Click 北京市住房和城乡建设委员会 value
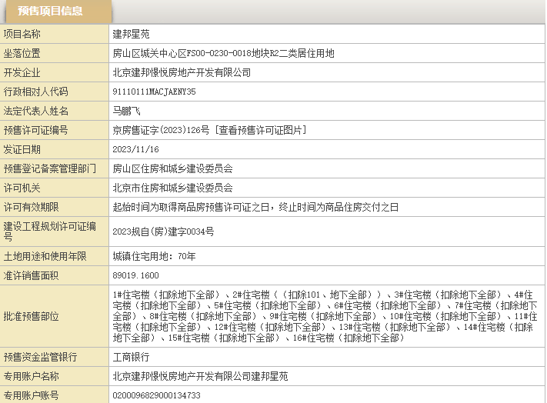The height and width of the screenshot is (403, 547). (x=172, y=188)
